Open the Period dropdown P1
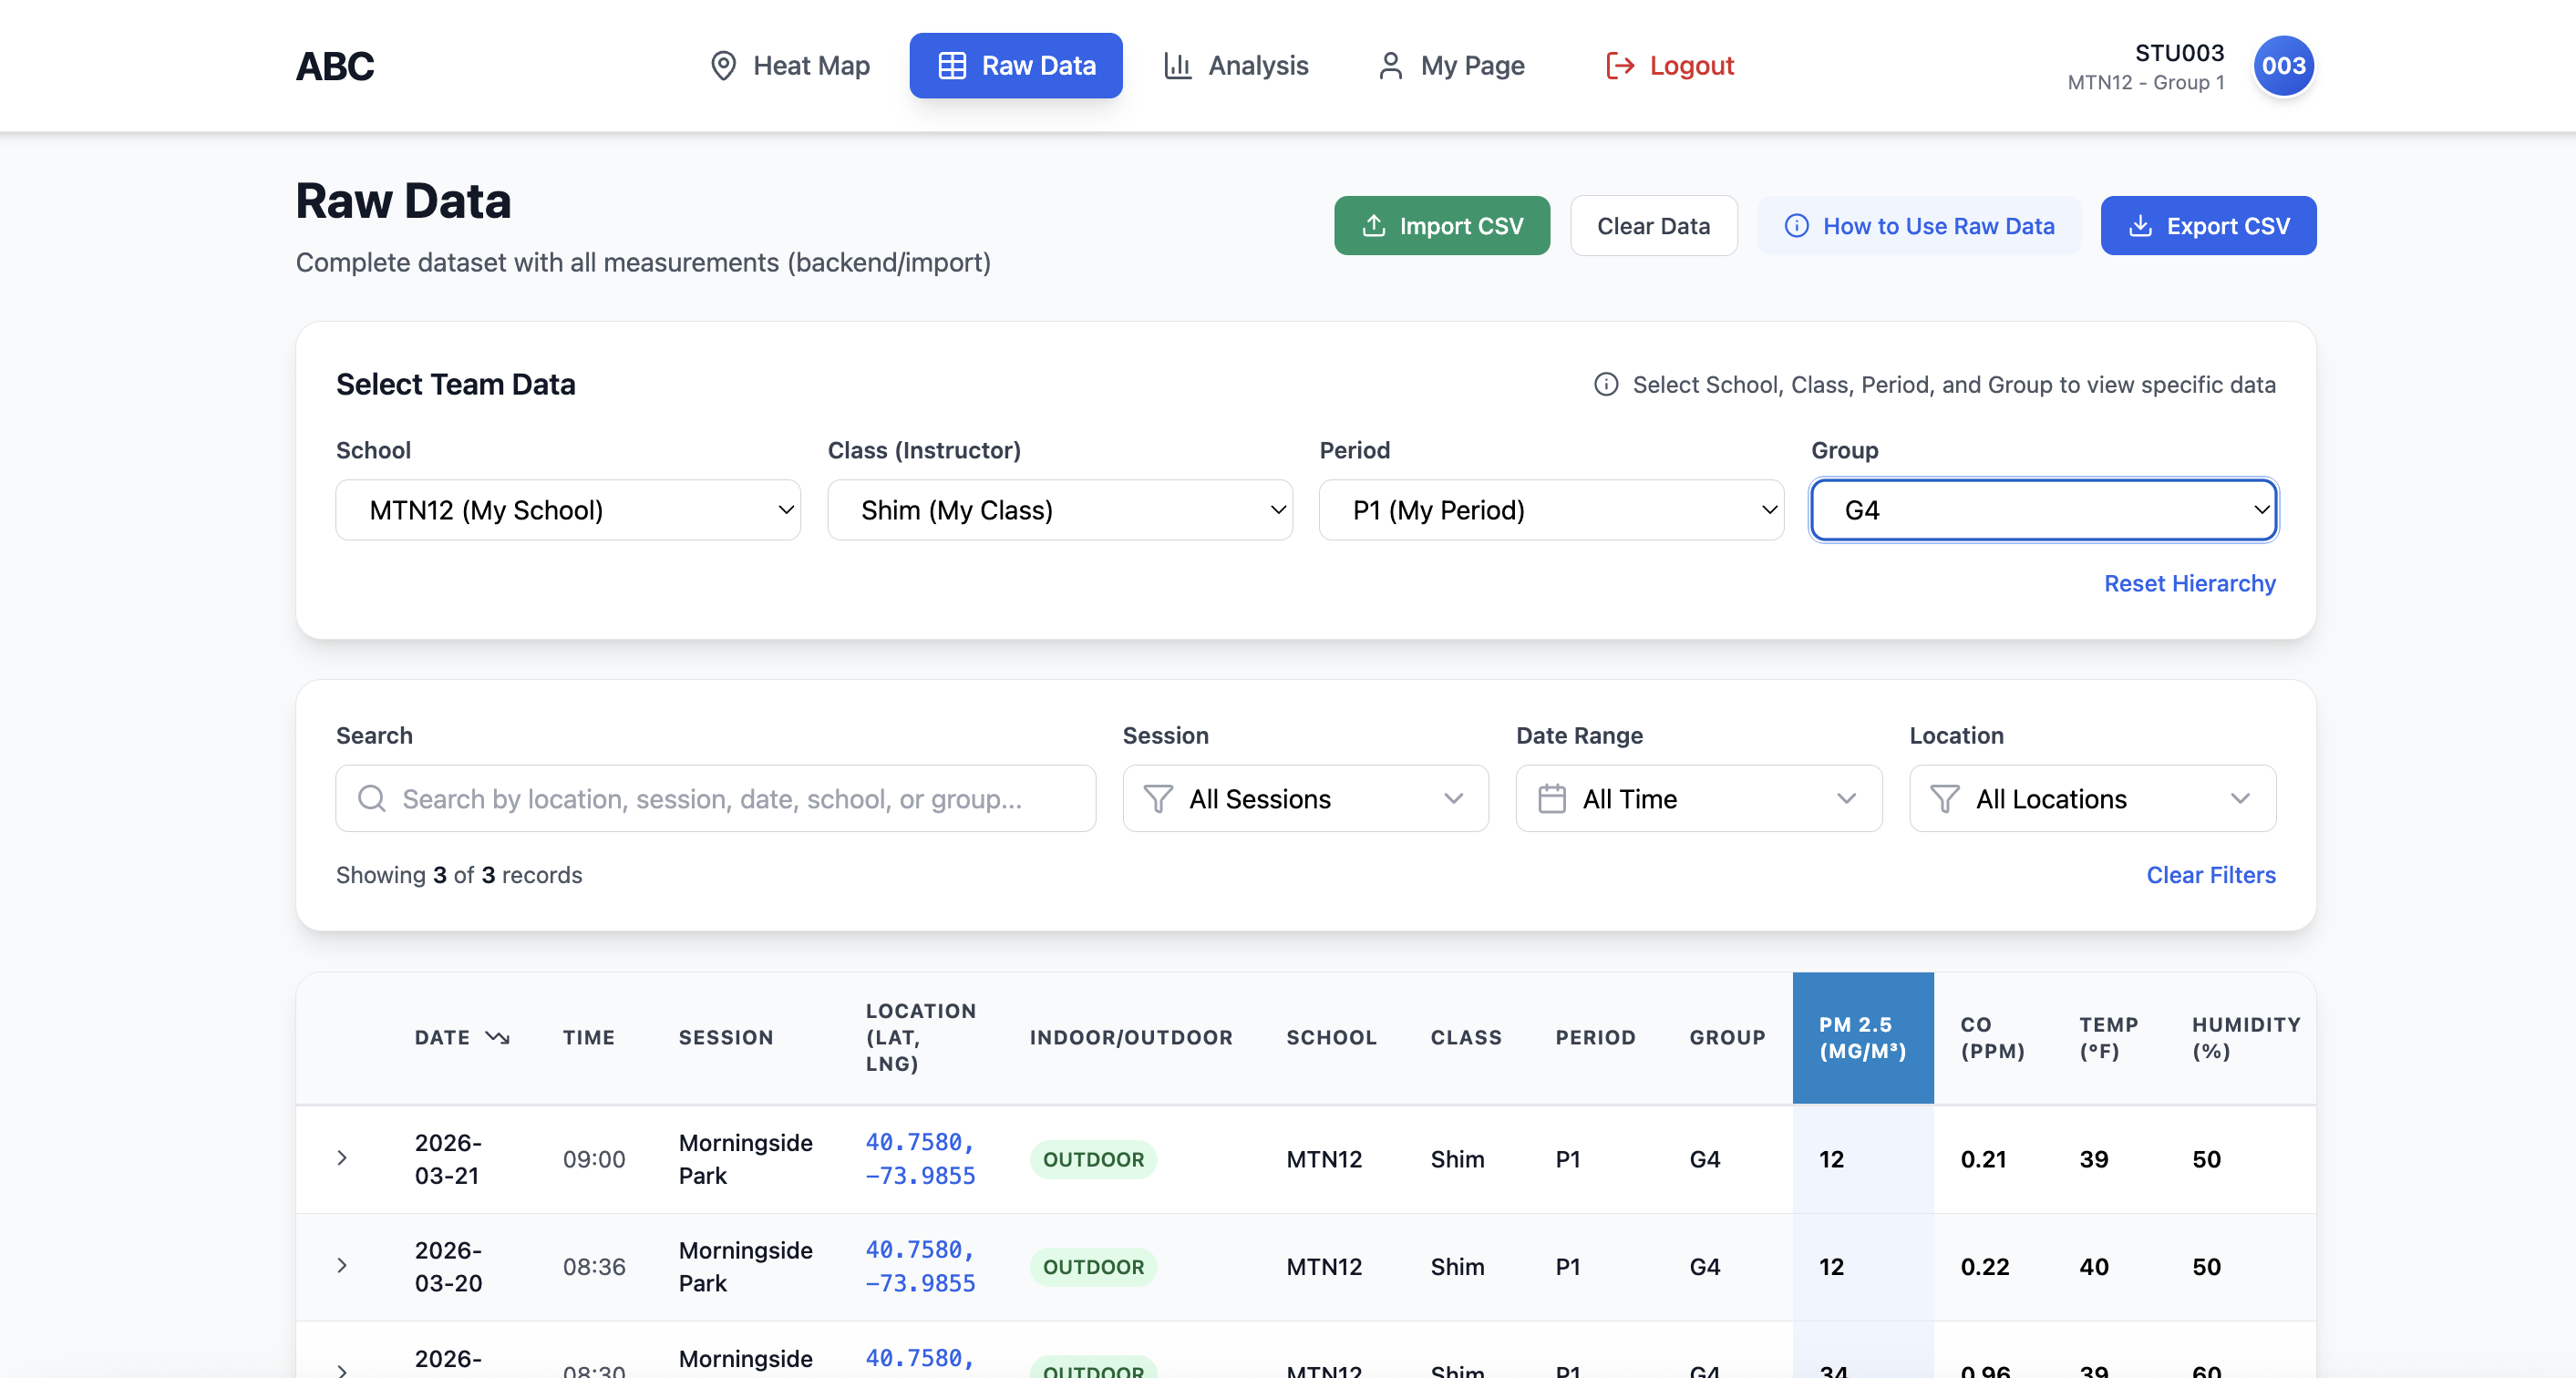 click(x=1551, y=510)
